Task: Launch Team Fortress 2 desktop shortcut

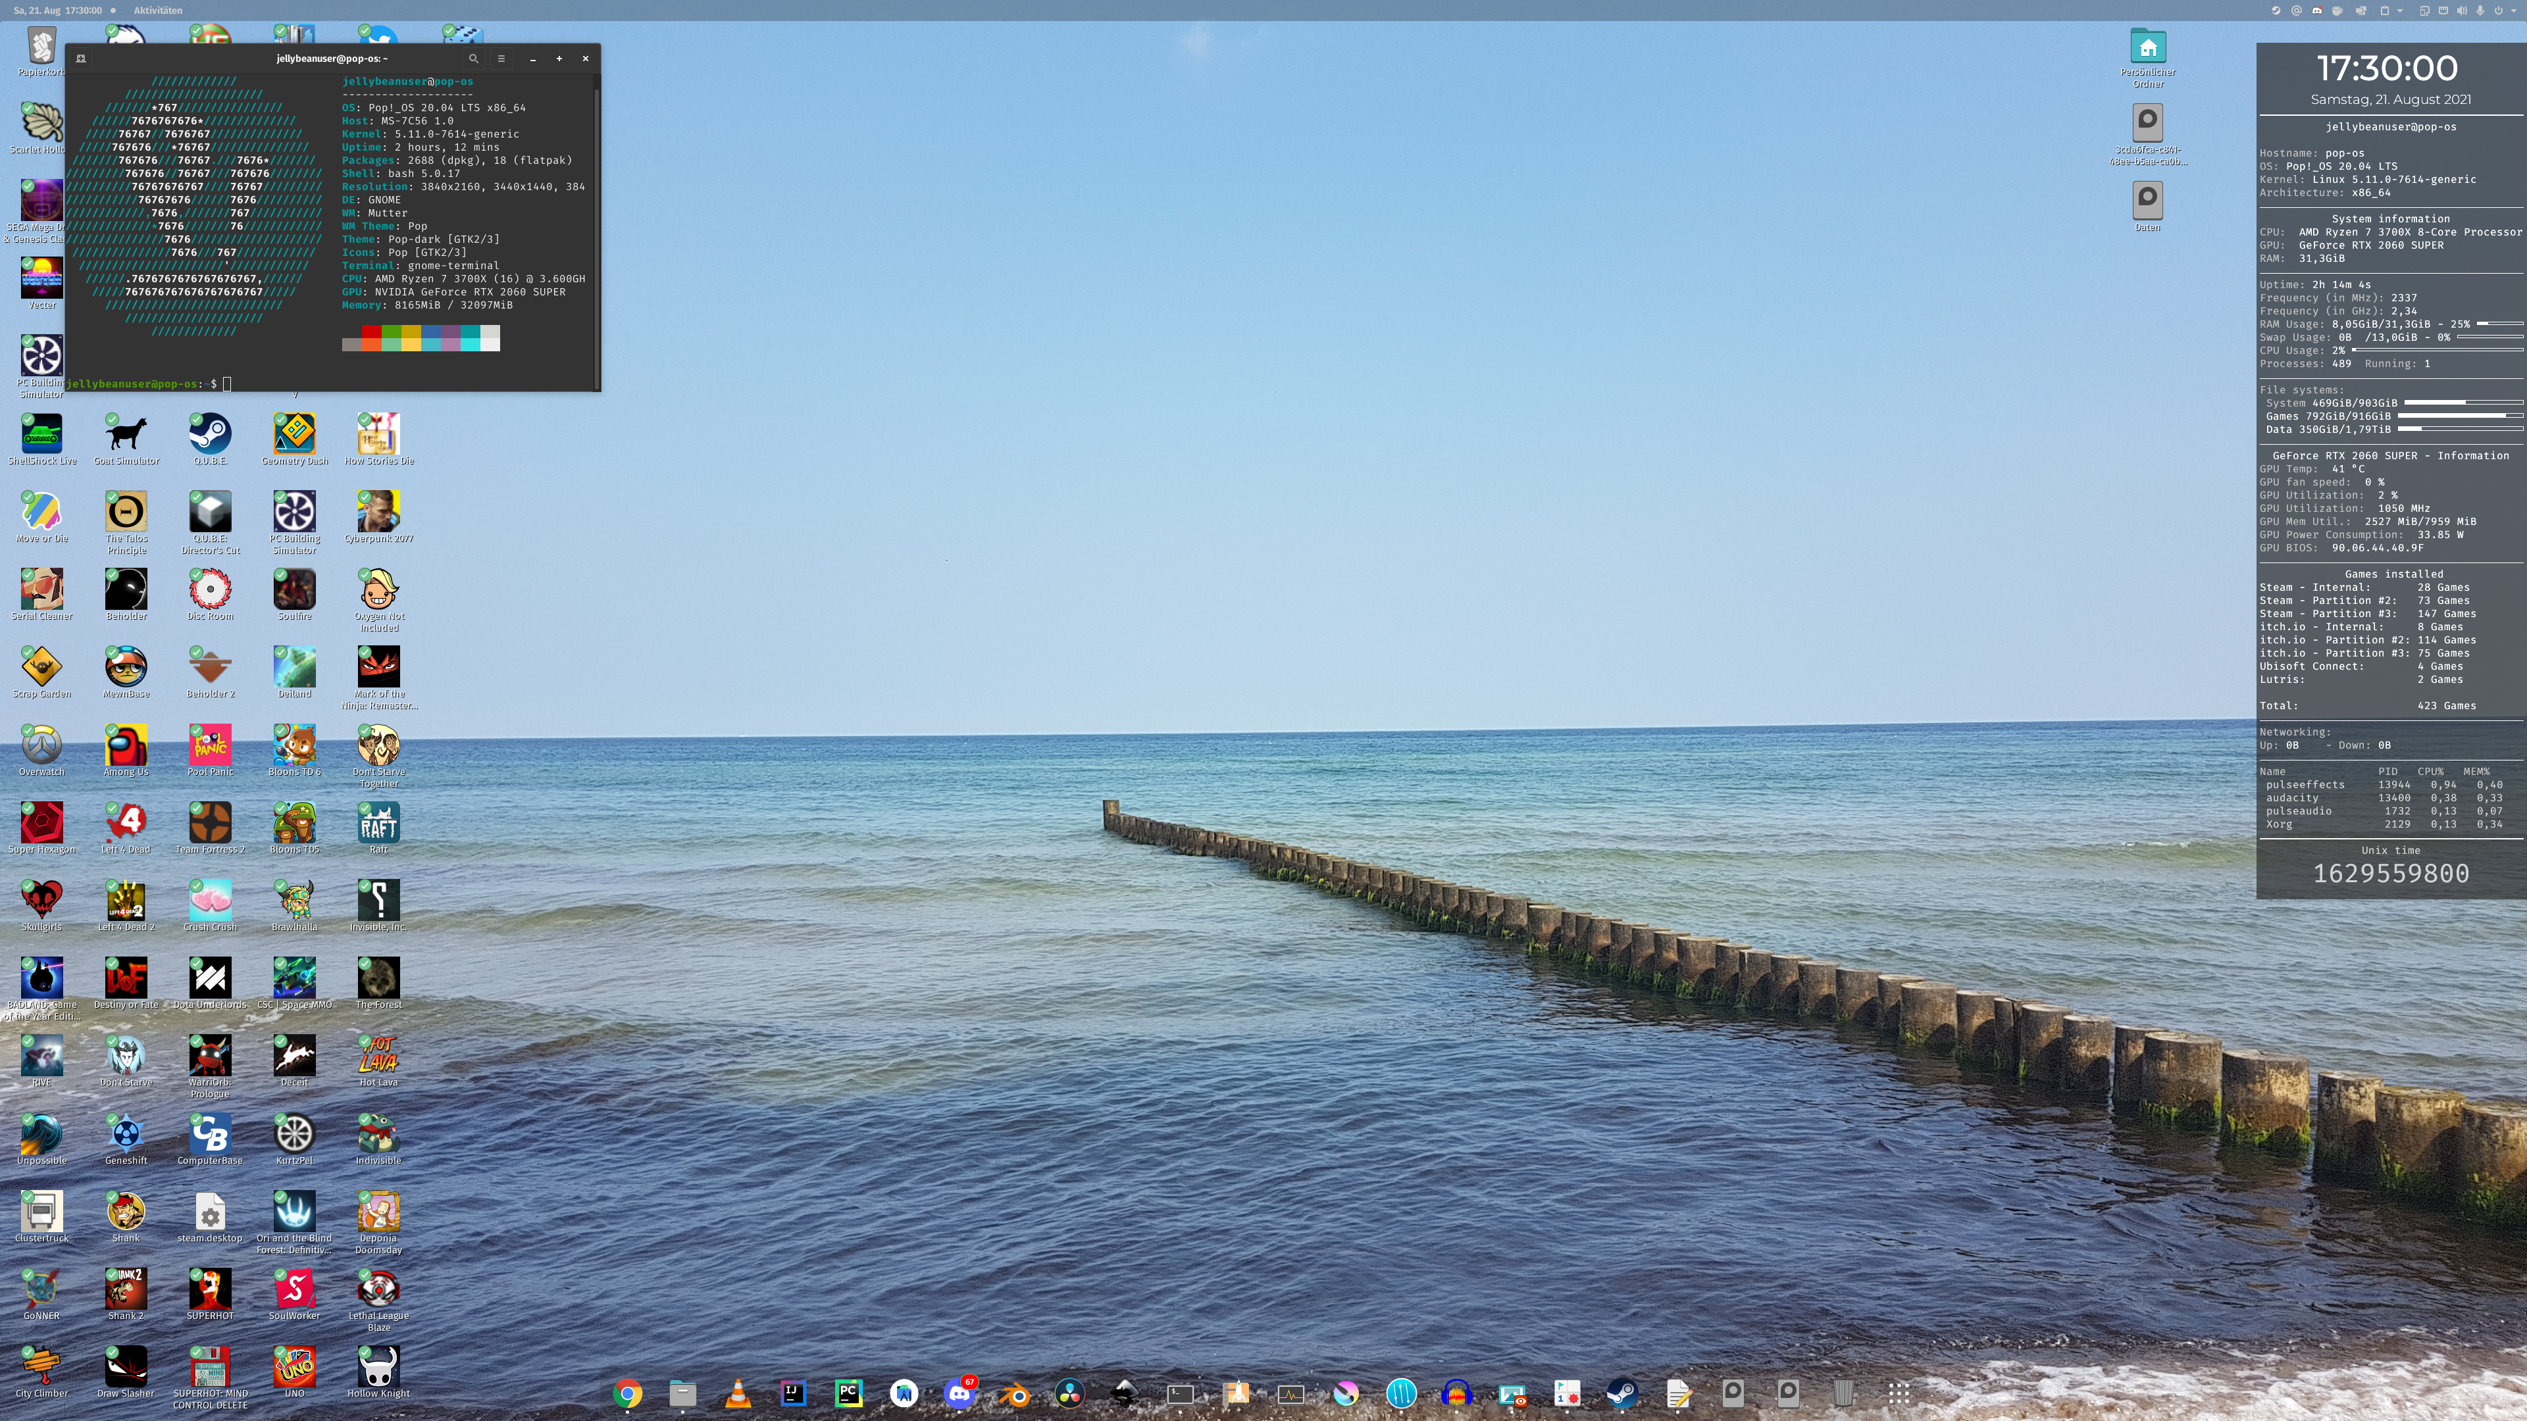Action: pos(210,828)
